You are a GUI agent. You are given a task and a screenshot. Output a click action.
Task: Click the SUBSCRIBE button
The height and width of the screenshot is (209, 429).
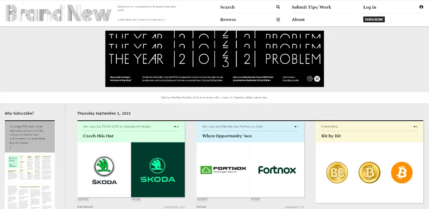(374, 19)
